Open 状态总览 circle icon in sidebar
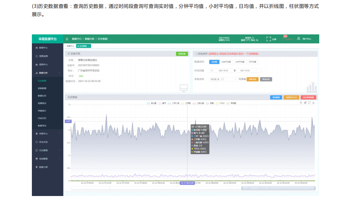Image resolution: width=350 pixels, height=206 pixels. pos(37,142)
